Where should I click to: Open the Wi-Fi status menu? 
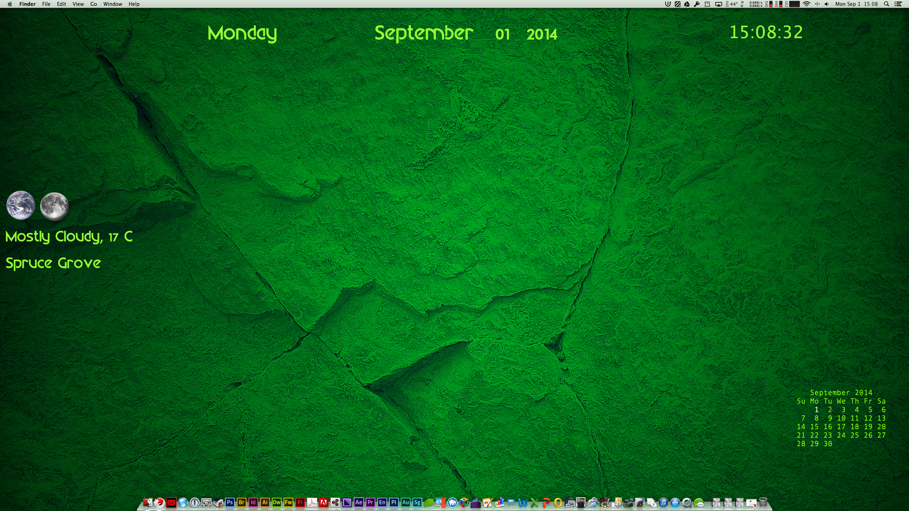coord(806,4)
